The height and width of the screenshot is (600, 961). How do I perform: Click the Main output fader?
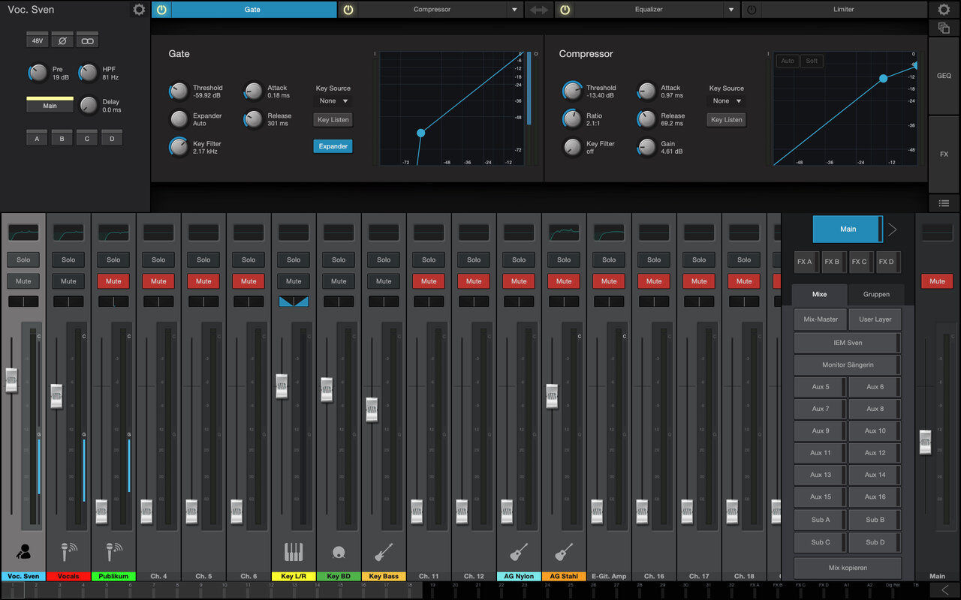click(926, 442)
